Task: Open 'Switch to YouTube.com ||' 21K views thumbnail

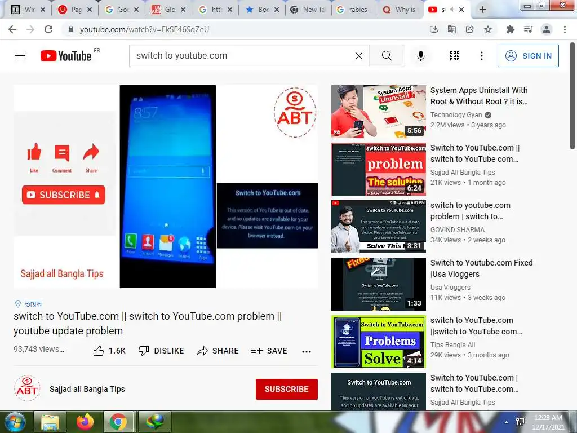Action: [379, 169]
